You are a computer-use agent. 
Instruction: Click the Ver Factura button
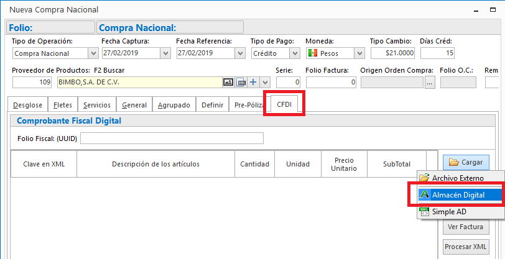click(465, 227)
